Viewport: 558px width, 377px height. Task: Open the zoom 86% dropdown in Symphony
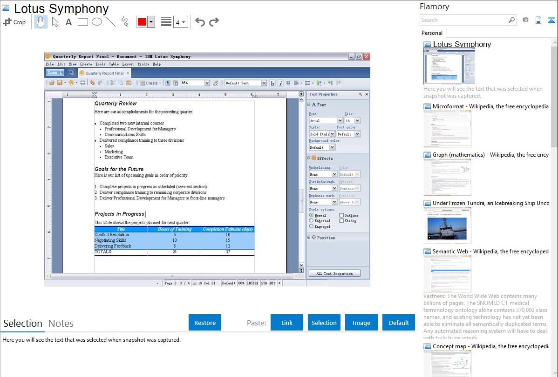pos(207,83)
